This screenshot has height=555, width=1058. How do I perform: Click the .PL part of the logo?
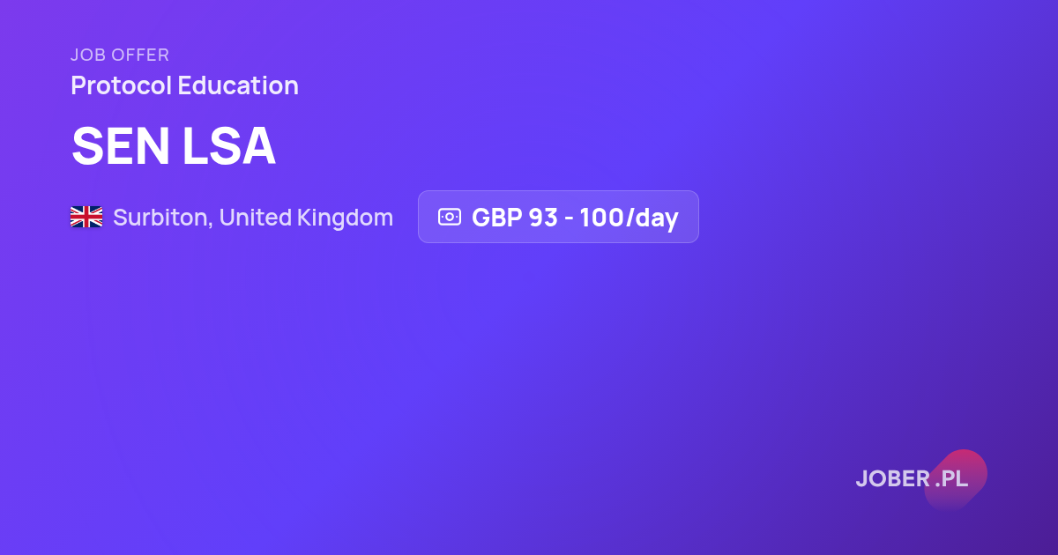pos(952,479)
